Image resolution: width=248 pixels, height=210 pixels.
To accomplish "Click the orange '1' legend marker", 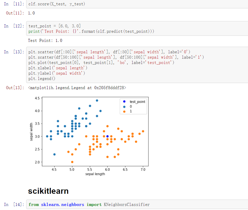I will pyautogui.click(x=124, y=111).
